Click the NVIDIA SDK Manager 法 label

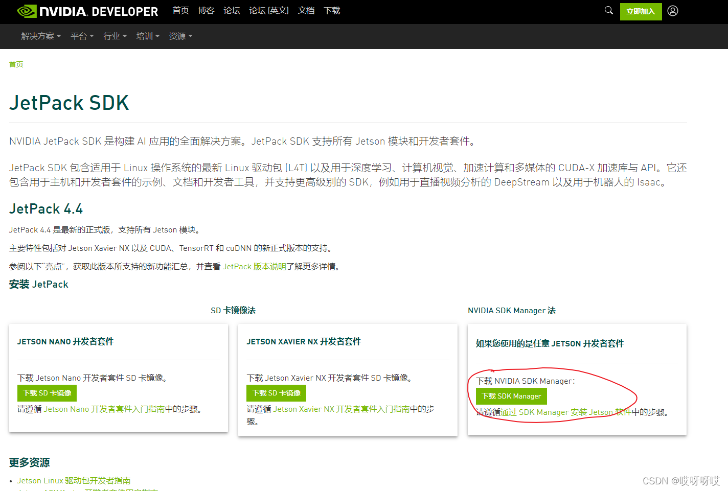pos(512,311)
